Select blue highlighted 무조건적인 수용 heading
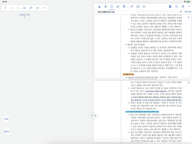 click(142, 112)
